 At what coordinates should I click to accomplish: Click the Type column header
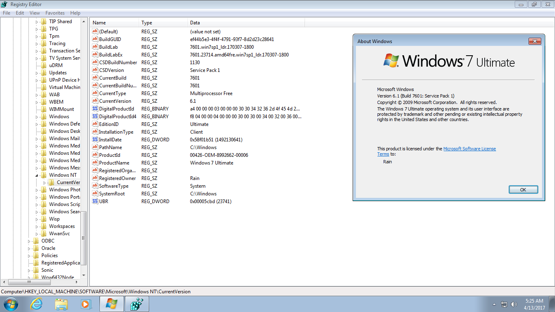[x=164, y=23]
